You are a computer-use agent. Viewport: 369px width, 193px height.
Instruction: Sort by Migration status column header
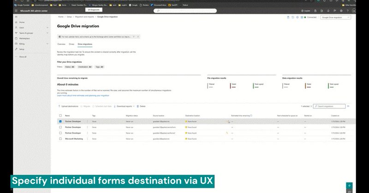132,116
